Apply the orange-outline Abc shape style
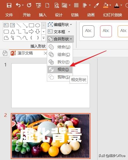The height and width of the screenshot is (160, 128). pyautogui.click(x=123, y=31)
